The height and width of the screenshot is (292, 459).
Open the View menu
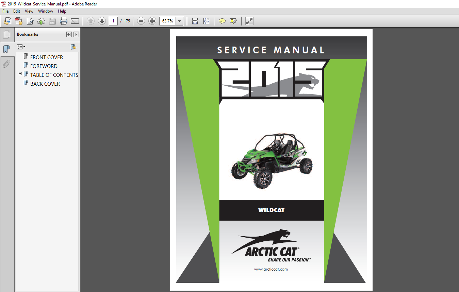click(29, 11)
